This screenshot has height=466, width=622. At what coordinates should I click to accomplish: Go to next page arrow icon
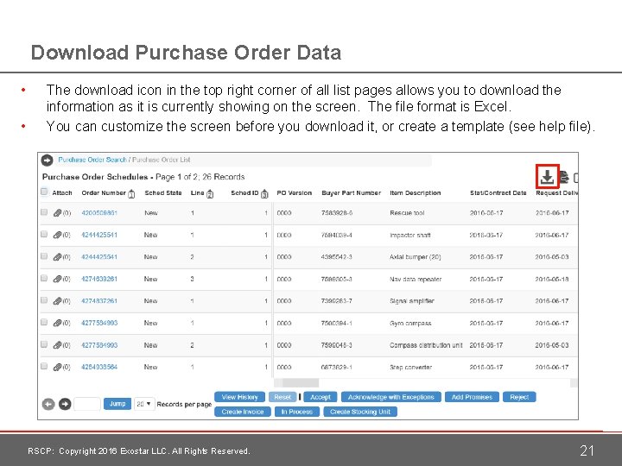coord(65,404)
